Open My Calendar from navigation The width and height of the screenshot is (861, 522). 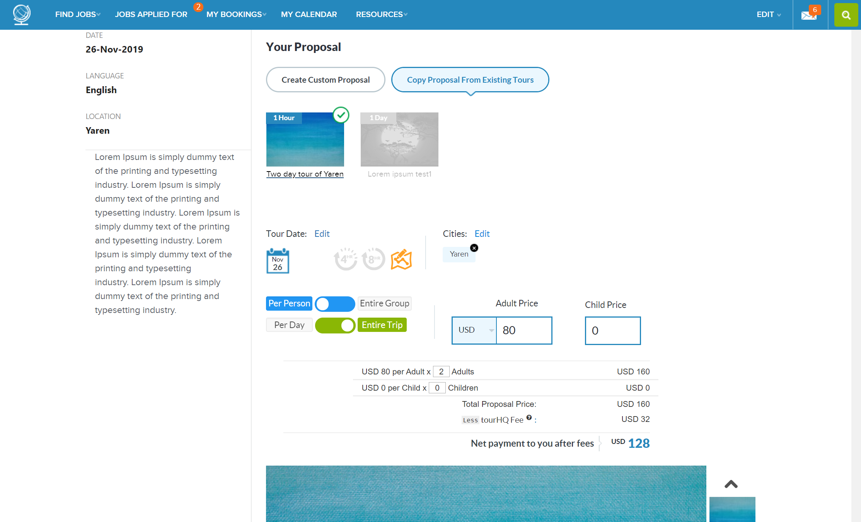(x=309, y=15)
